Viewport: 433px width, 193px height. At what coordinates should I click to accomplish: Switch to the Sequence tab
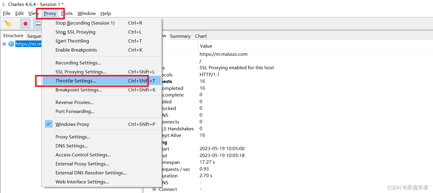pyautogui.click(x=34, y=36)
